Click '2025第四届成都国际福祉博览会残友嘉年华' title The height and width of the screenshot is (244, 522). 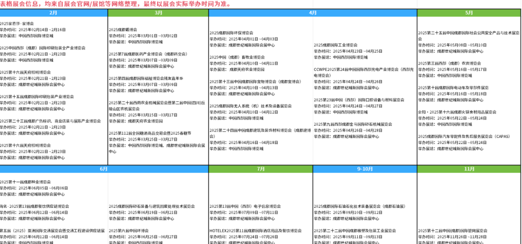coord(146,79)
